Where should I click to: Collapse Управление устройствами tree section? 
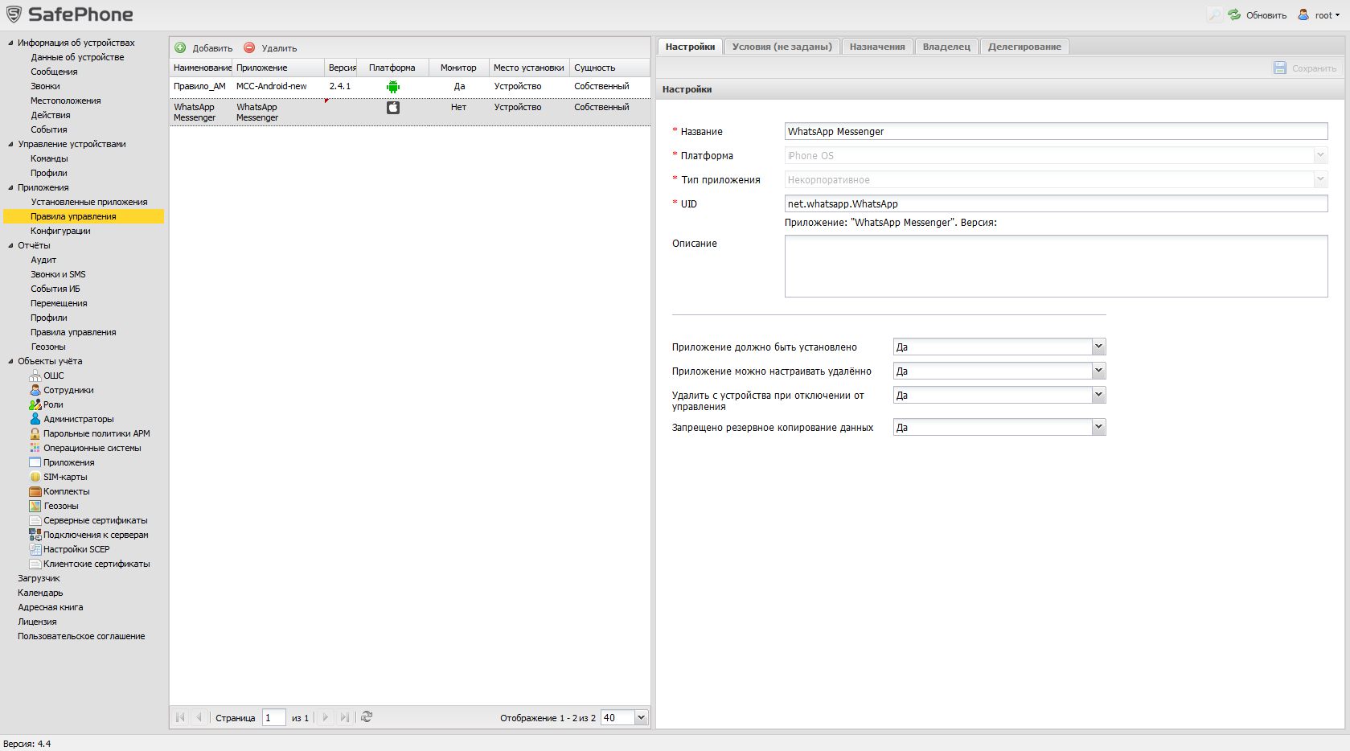tap(10, 144)
